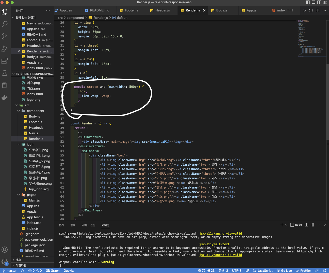Open the Run and Debug icon

pyautogui.click(x=5, y=48)
